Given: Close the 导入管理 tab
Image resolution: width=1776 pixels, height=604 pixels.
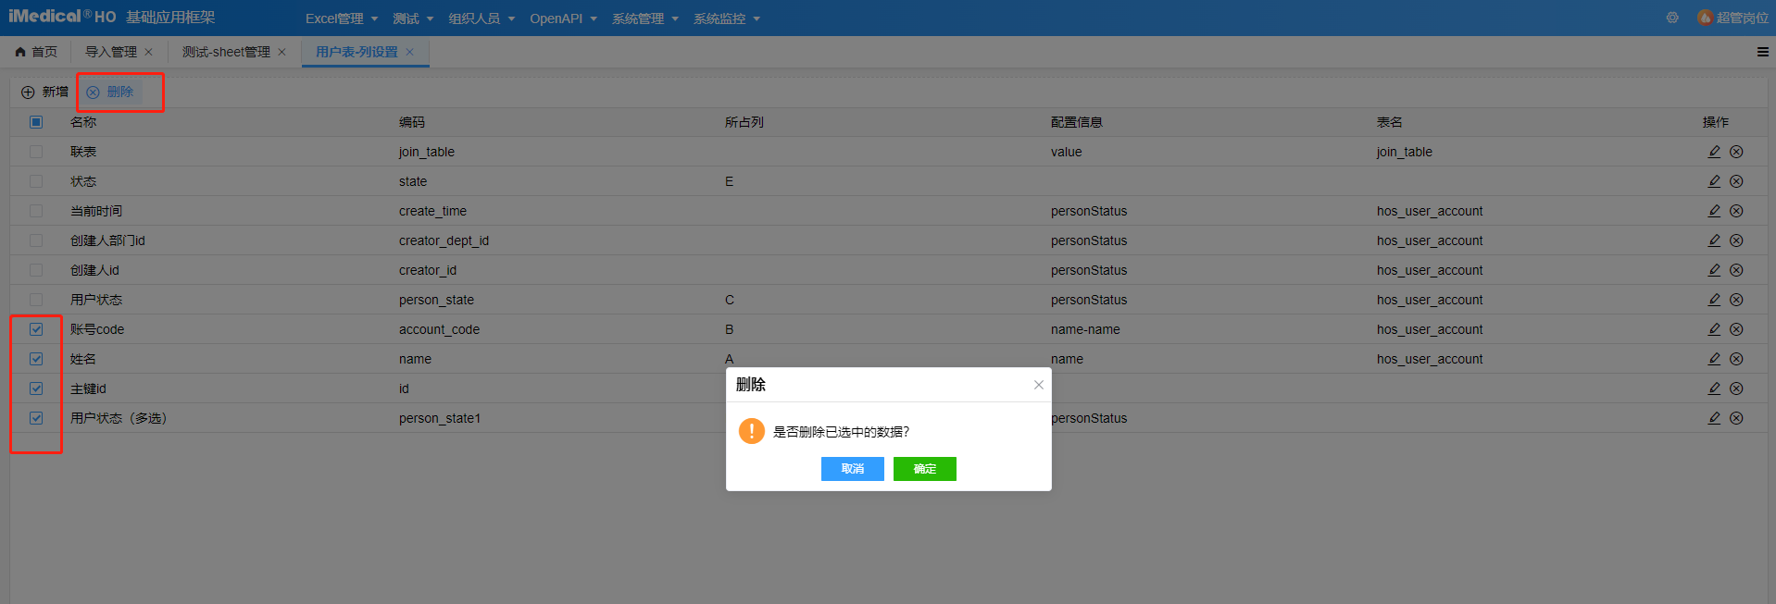Looking at the screenshot, I should click(148, 52).
